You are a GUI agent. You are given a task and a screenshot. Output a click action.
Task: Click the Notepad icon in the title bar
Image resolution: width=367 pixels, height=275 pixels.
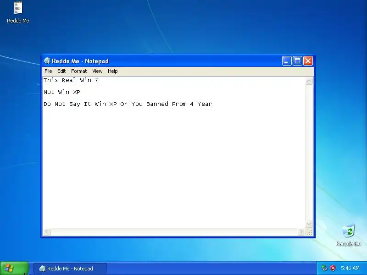pyautogui.click(x=47, y=61)
